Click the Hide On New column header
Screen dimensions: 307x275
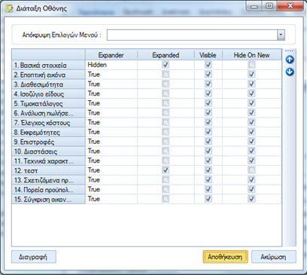coord(251,55)
